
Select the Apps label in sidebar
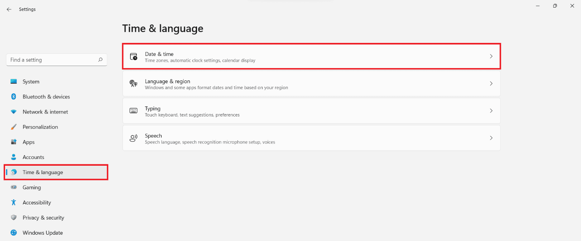point(29,142)
